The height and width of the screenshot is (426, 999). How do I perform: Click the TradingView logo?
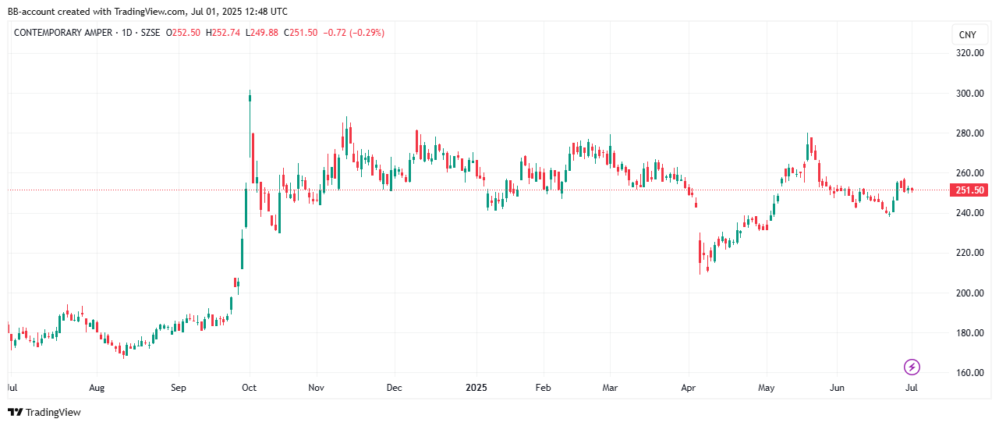44,412
